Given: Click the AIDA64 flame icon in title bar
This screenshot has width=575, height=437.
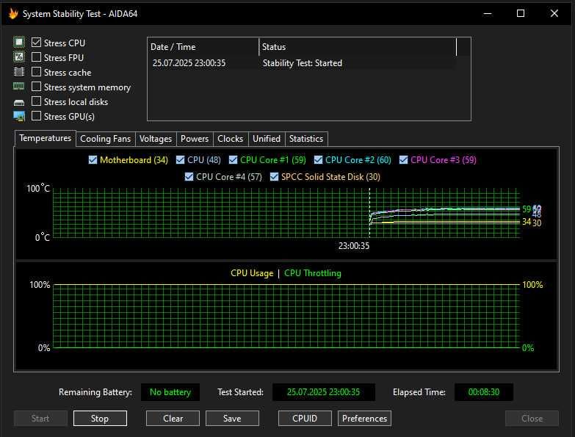Looking at the screenshot, I should (13, 14).
